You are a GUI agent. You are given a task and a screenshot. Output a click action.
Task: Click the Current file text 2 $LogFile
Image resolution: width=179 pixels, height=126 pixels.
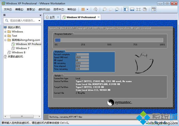[80, 93]
